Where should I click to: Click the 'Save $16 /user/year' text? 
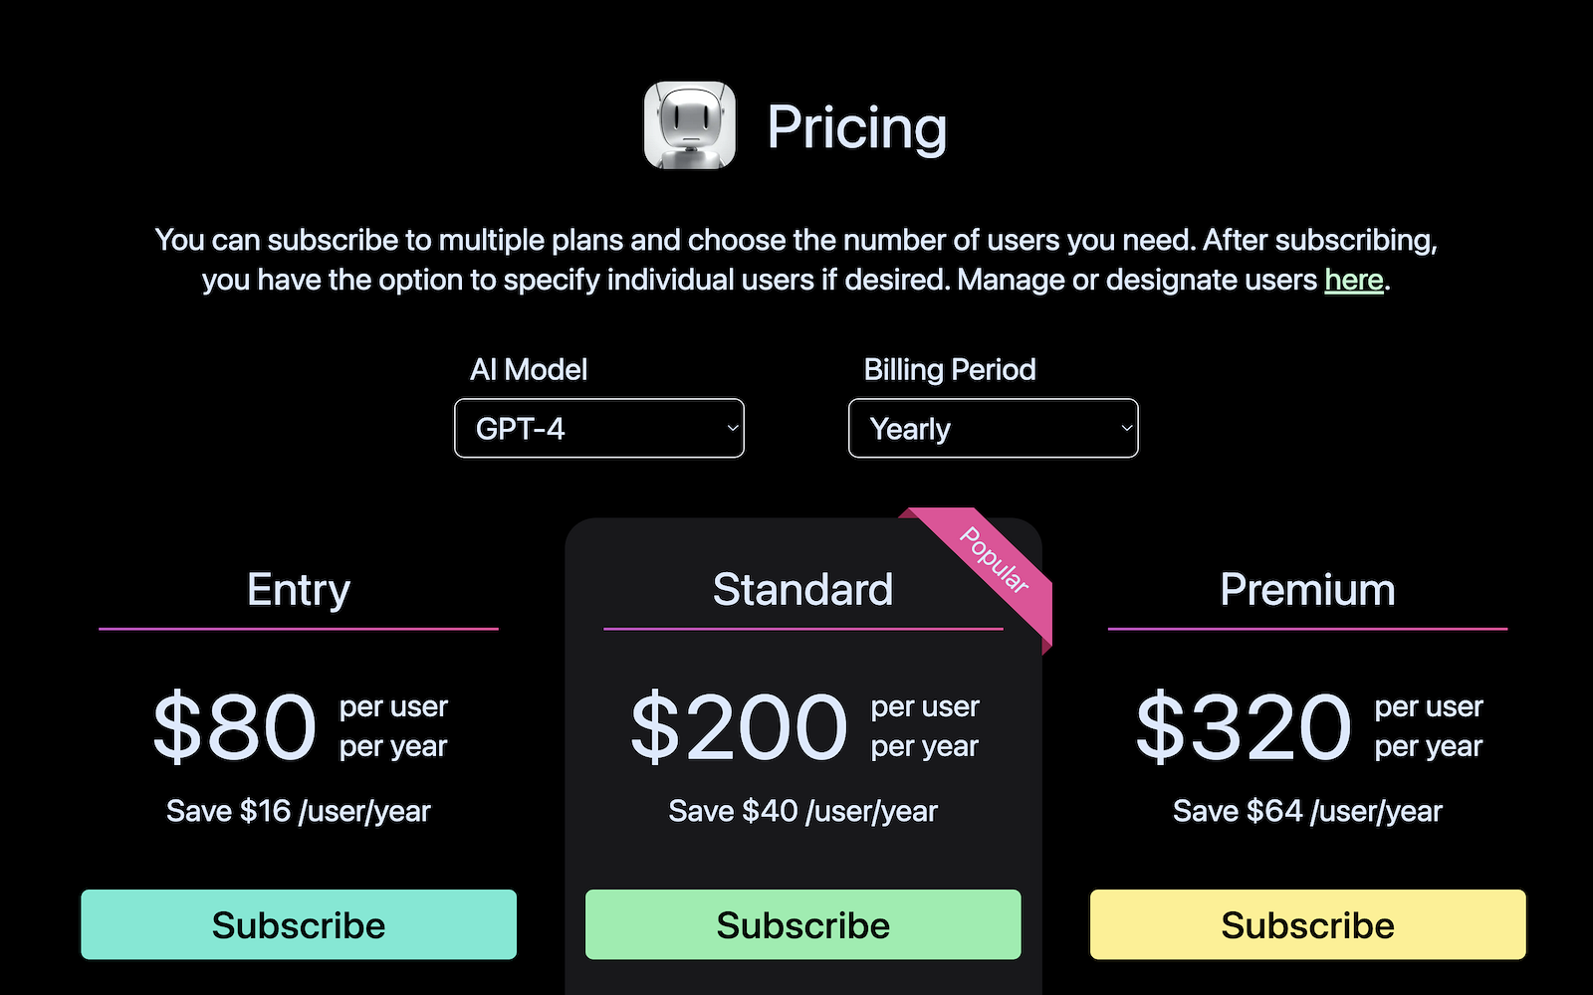(x=299, y=811)
